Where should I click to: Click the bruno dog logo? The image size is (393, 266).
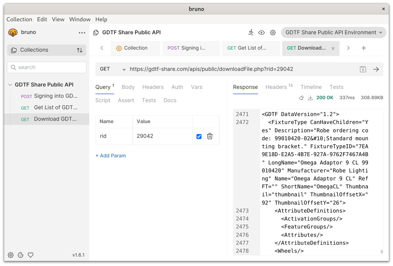pyautogui.click(x=13, y=32)
